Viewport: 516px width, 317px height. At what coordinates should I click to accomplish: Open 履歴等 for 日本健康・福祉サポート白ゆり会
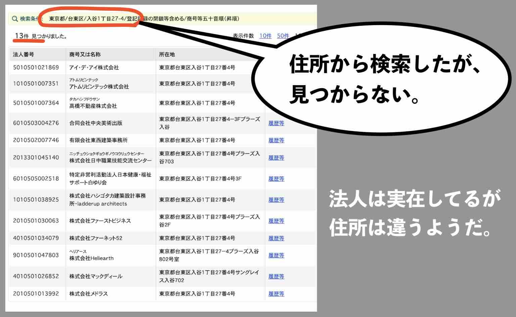tap(276, 179)
